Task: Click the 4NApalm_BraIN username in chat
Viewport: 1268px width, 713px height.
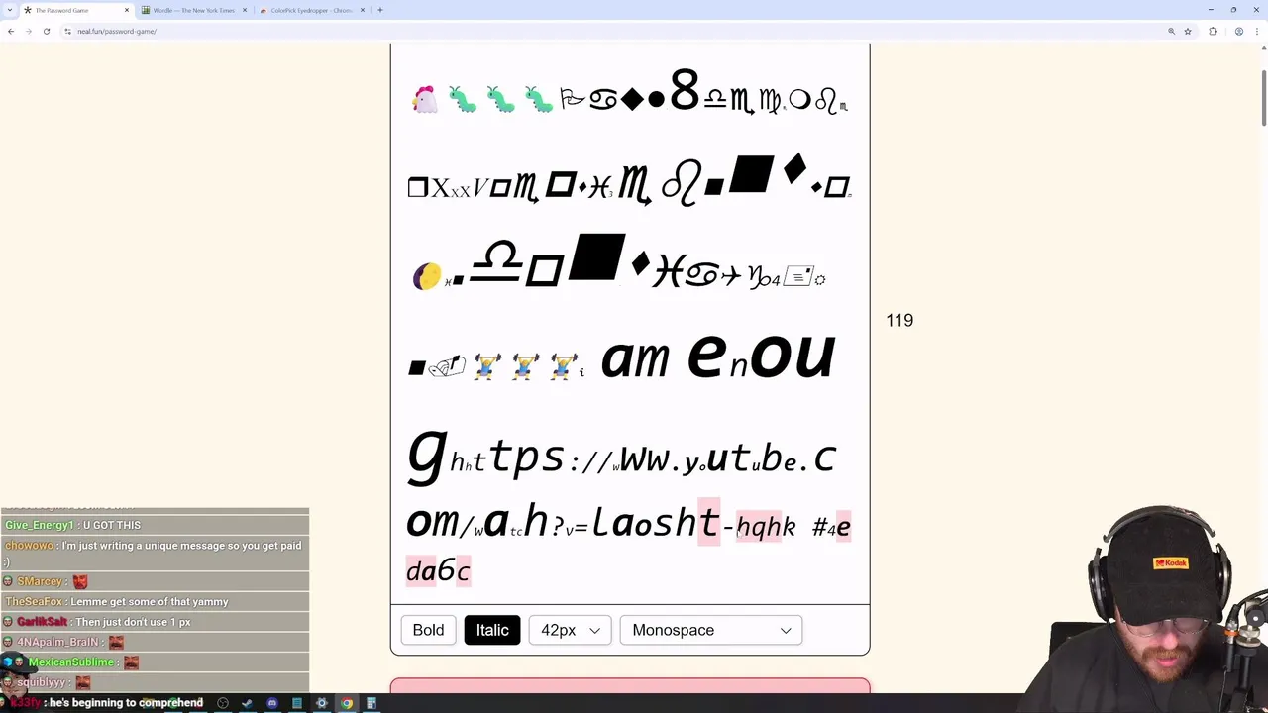Action: (x=57, y=642)
